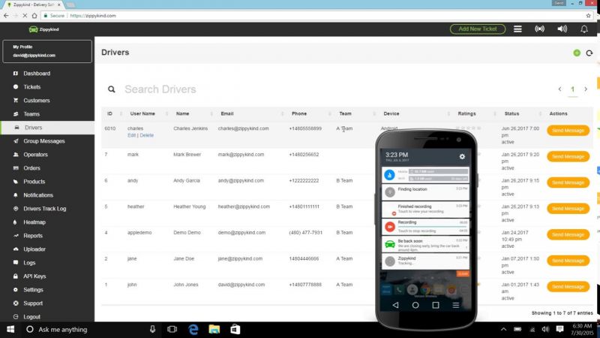Send Message to Mark Brewer

(x=568, y=156)
